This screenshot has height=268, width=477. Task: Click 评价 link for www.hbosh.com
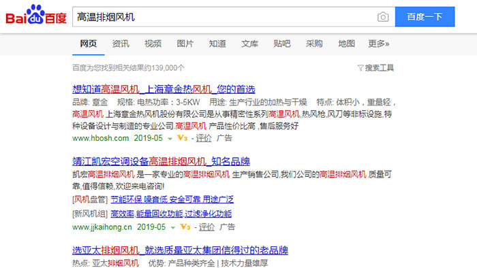click(x=204, y=138)
